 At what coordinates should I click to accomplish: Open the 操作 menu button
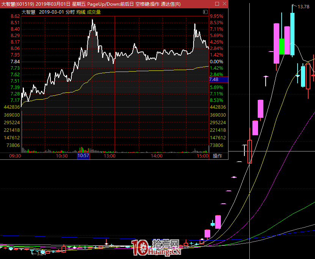(217, 156)
